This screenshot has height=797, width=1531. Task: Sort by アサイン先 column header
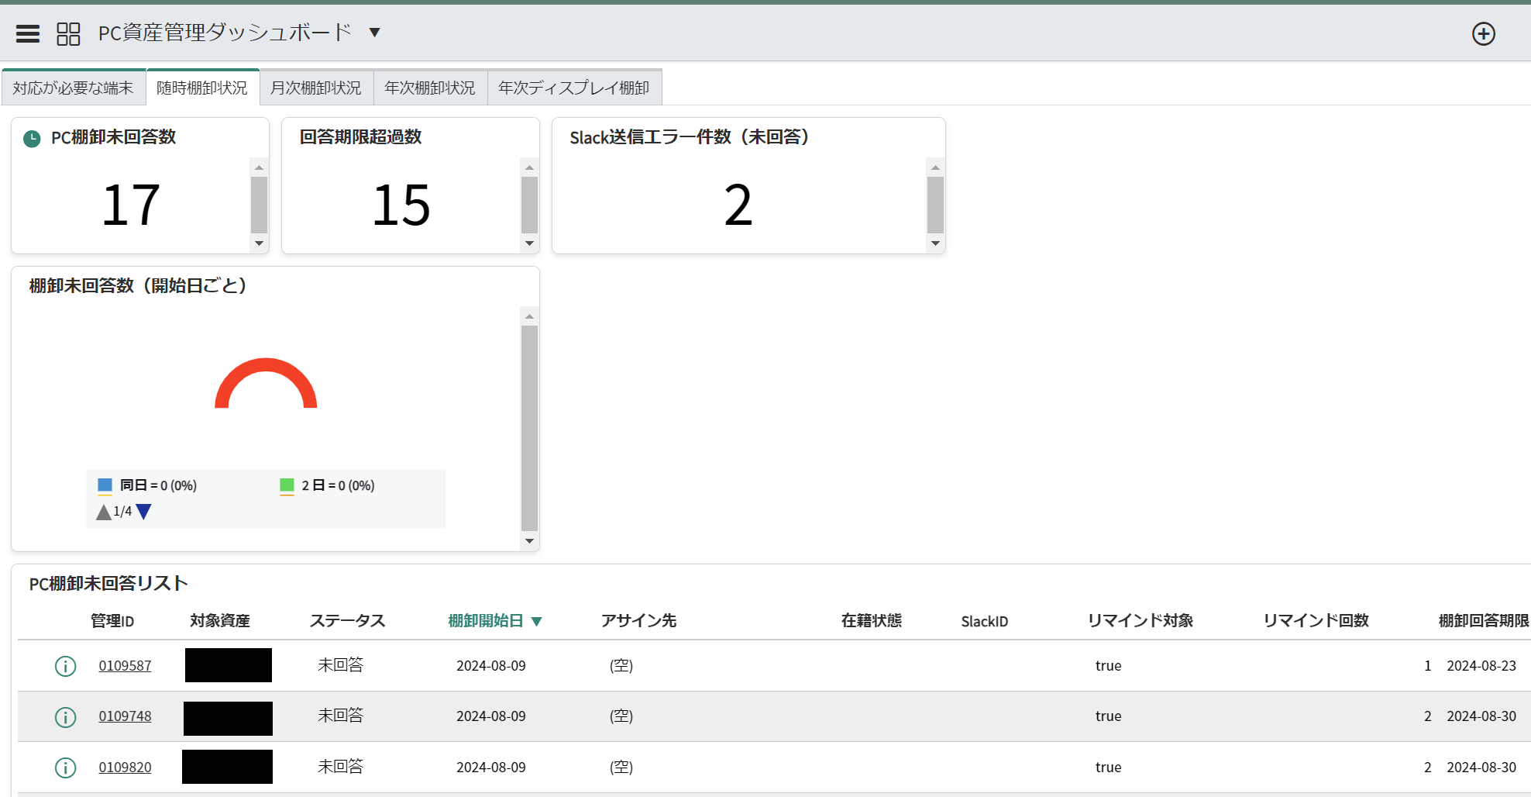(x=638, y=621)
